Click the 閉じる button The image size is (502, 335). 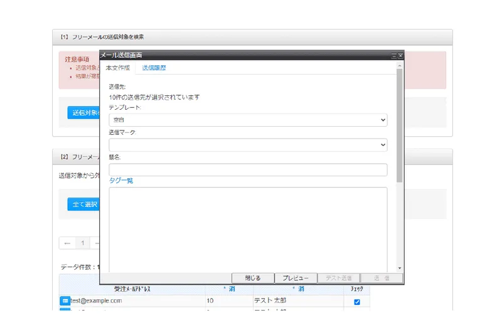tap(253, 278)
